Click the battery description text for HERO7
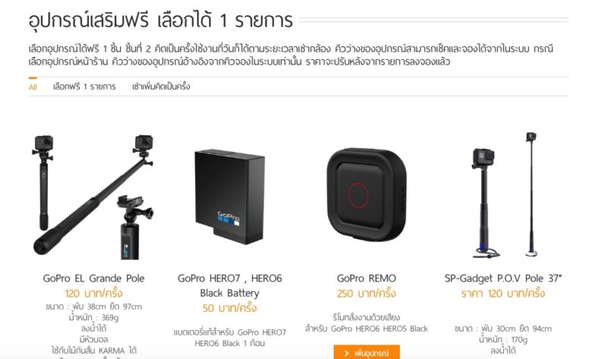608x359 pixels. (x=230, y=338)
